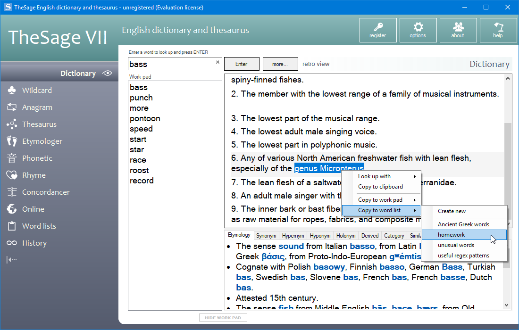519x330 pixels.
Task: Switch to the Holonym tab
Action: [x=346, y=236]
